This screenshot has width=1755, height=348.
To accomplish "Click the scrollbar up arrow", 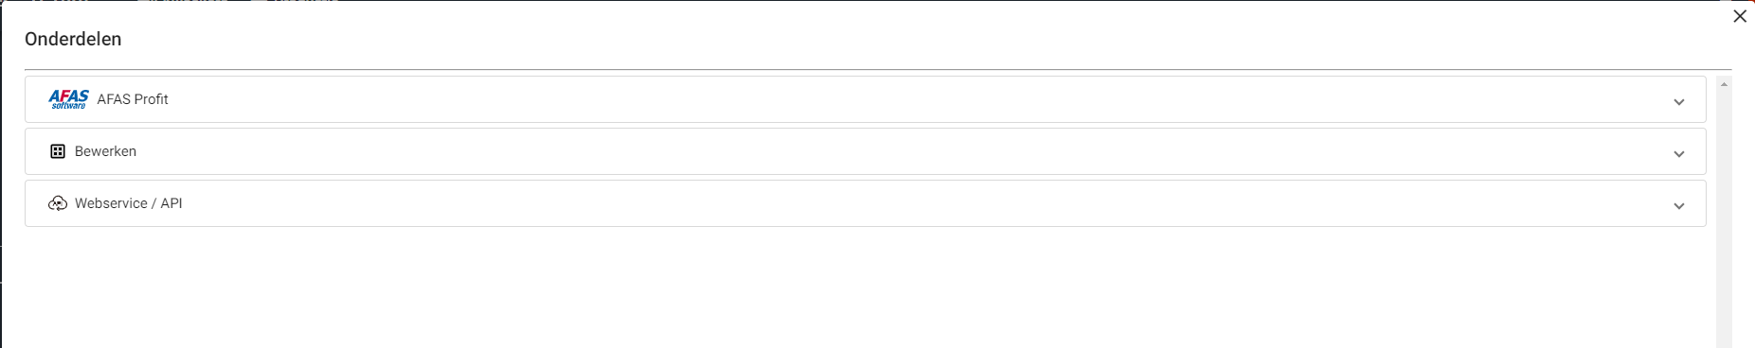I will tap(1724, 84).
